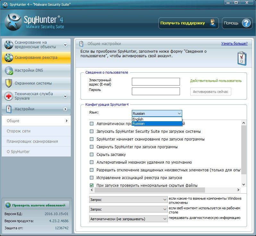Click the E-mail address input field
This screenshot has height=236, width=256.
tap(156, 82)
